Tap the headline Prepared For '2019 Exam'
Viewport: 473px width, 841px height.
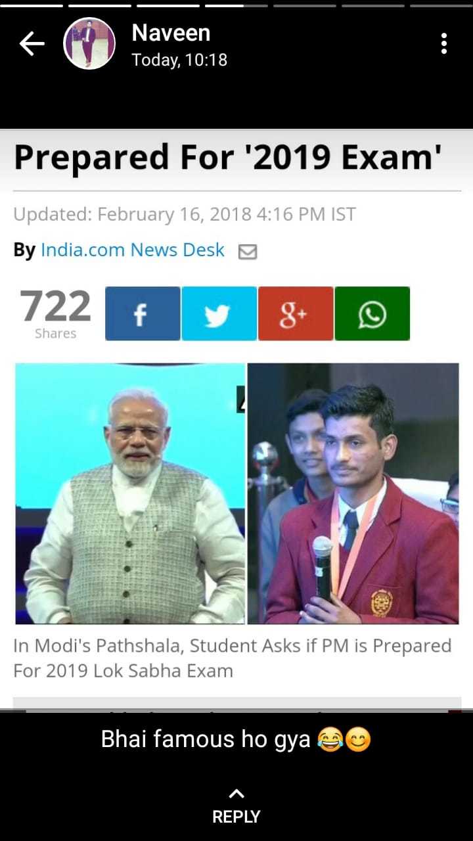click(x=227, y=157)
